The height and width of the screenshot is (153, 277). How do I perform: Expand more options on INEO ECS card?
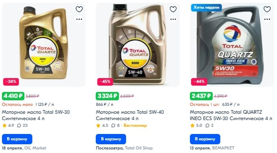(267, 19)
